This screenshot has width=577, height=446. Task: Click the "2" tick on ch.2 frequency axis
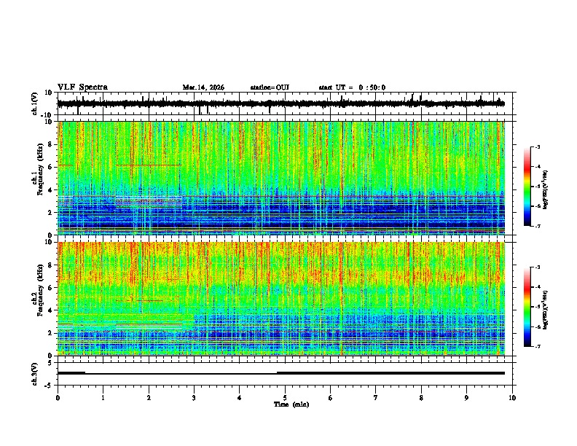coord(51,333)
